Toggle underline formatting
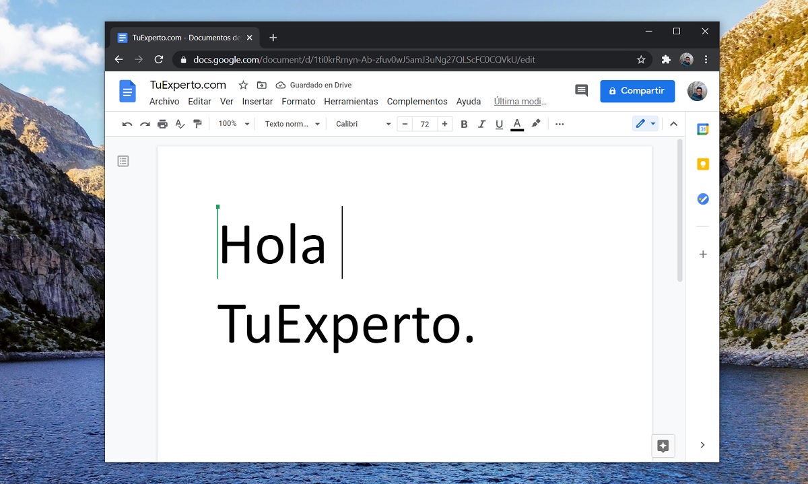The width and height of the screenshot is (808, 484). (x=499, y=124)
